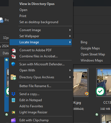Expand the arrow beside Directory Opus Archives
Viewport: 111px width, 123px height.
tap(70, 77)
